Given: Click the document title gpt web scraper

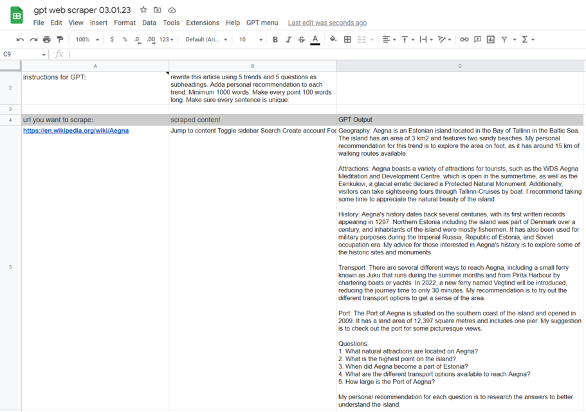Looking at the screenshot, I should click(82, 10).
